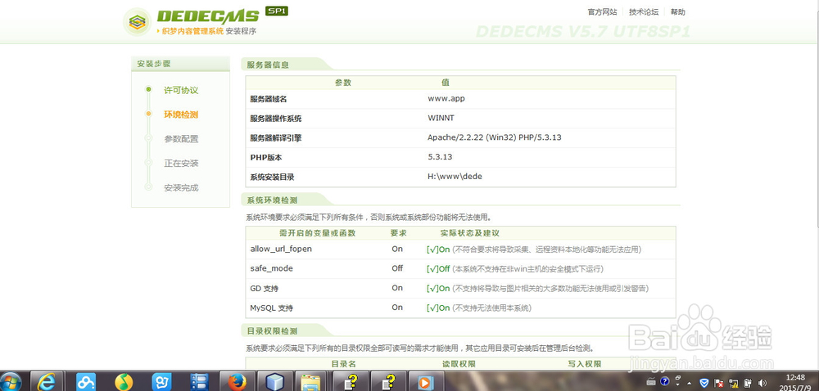Select the 正在安装 install step
819x391 pixels.
pos(181,163)
